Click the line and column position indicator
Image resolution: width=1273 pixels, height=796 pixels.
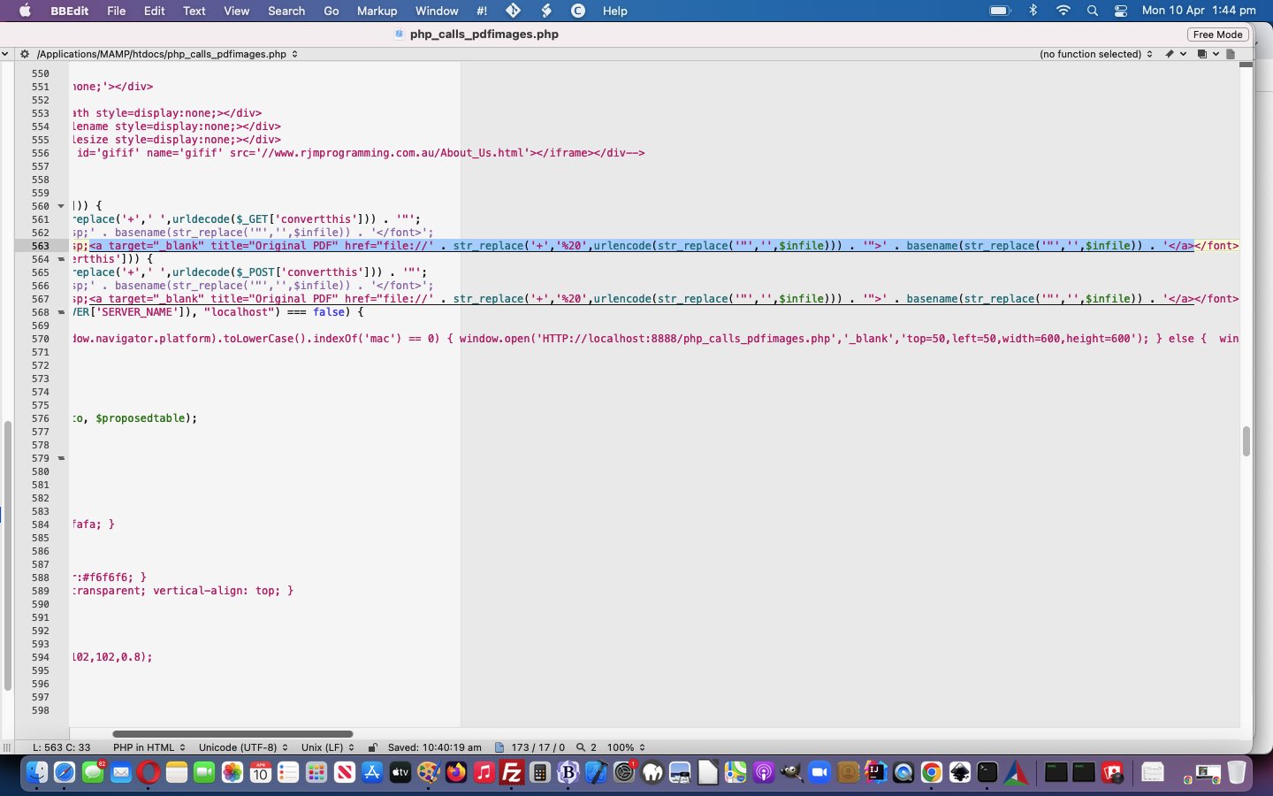pos(61,747)
